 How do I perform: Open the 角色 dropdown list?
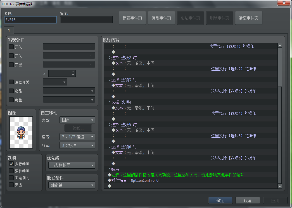[x=69, y=100]
